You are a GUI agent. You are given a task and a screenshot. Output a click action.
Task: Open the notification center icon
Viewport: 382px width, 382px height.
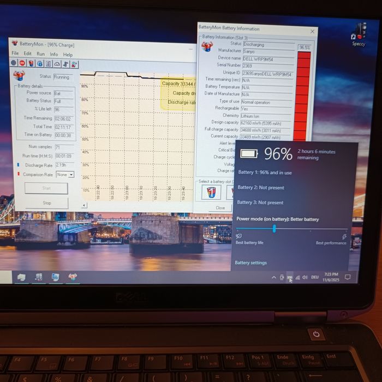348,277
